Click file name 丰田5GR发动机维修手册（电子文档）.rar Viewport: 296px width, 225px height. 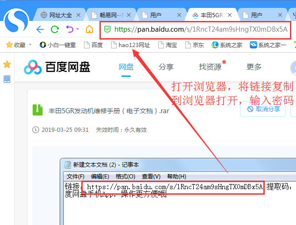pyautogui.click(x=109, y=111)
